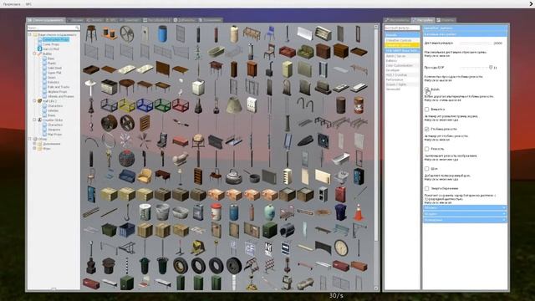
Task: Switch to the NPC tab in spawn menu
Action: point(111,20)
